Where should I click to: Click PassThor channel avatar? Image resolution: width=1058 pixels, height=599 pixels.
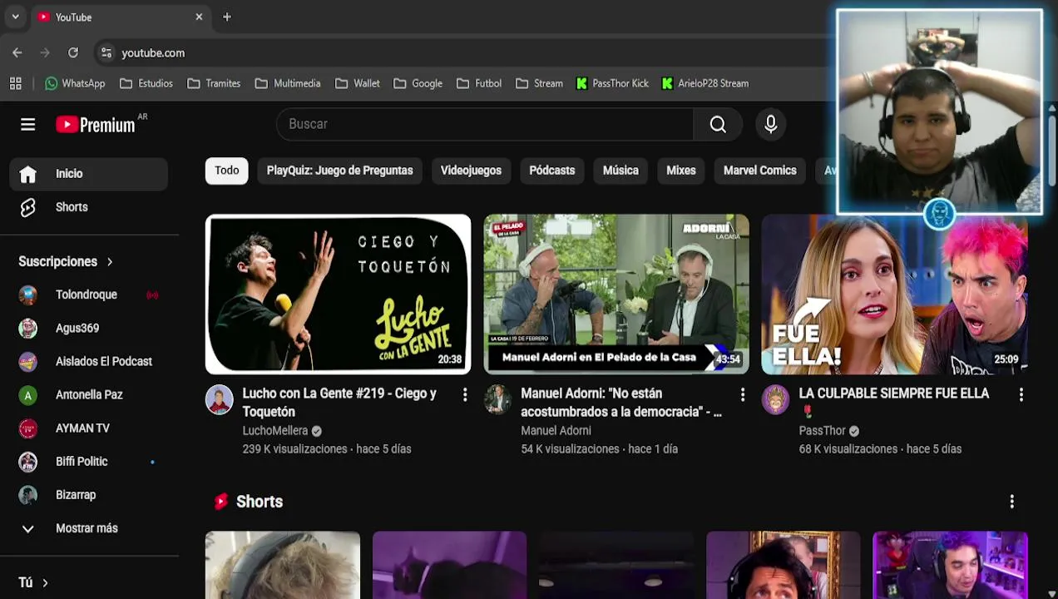[x=776, y=400]
